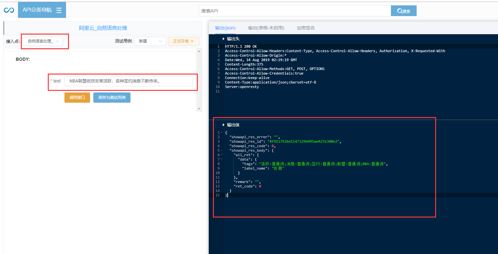Screen dimensions: 498x254
Task: Switch to 输出(表格-未启用) tab
Action: point(266,28)
